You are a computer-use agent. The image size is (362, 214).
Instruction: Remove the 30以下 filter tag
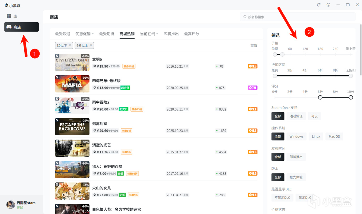70,45
